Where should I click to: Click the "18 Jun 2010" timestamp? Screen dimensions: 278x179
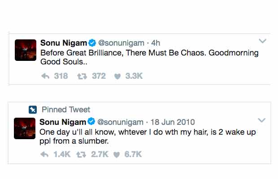(173, 122)
